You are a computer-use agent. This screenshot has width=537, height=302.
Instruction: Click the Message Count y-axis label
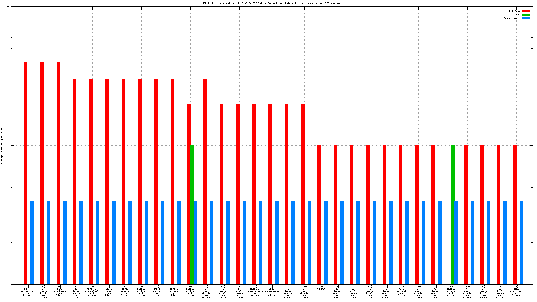point(2,146)
